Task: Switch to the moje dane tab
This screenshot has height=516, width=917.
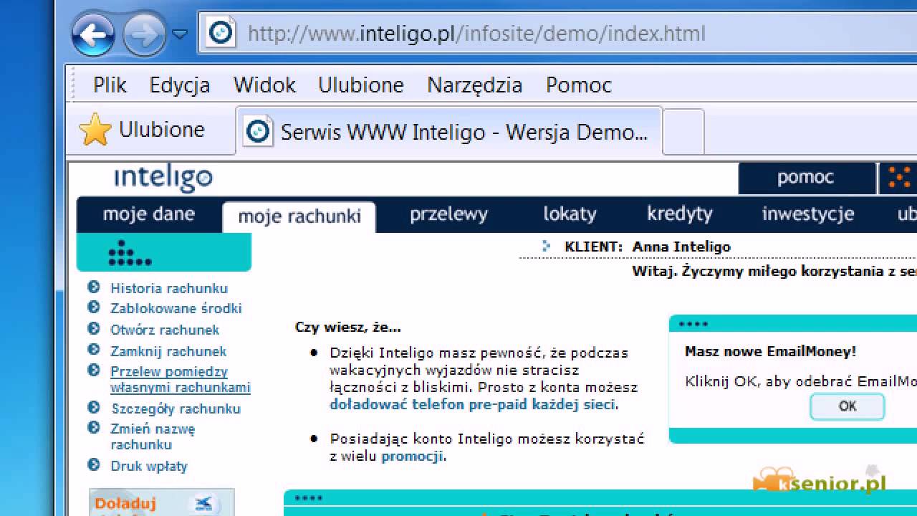Action: pos(149,214)
